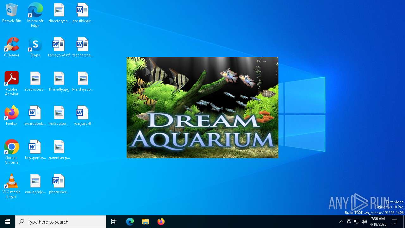Select the tuesdaysup... image file

point(83,81)
